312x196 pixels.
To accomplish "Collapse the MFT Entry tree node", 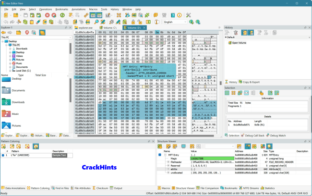I will (x=165, y=155).
